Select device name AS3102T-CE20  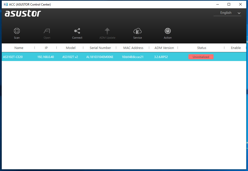(x=13, y=57)
